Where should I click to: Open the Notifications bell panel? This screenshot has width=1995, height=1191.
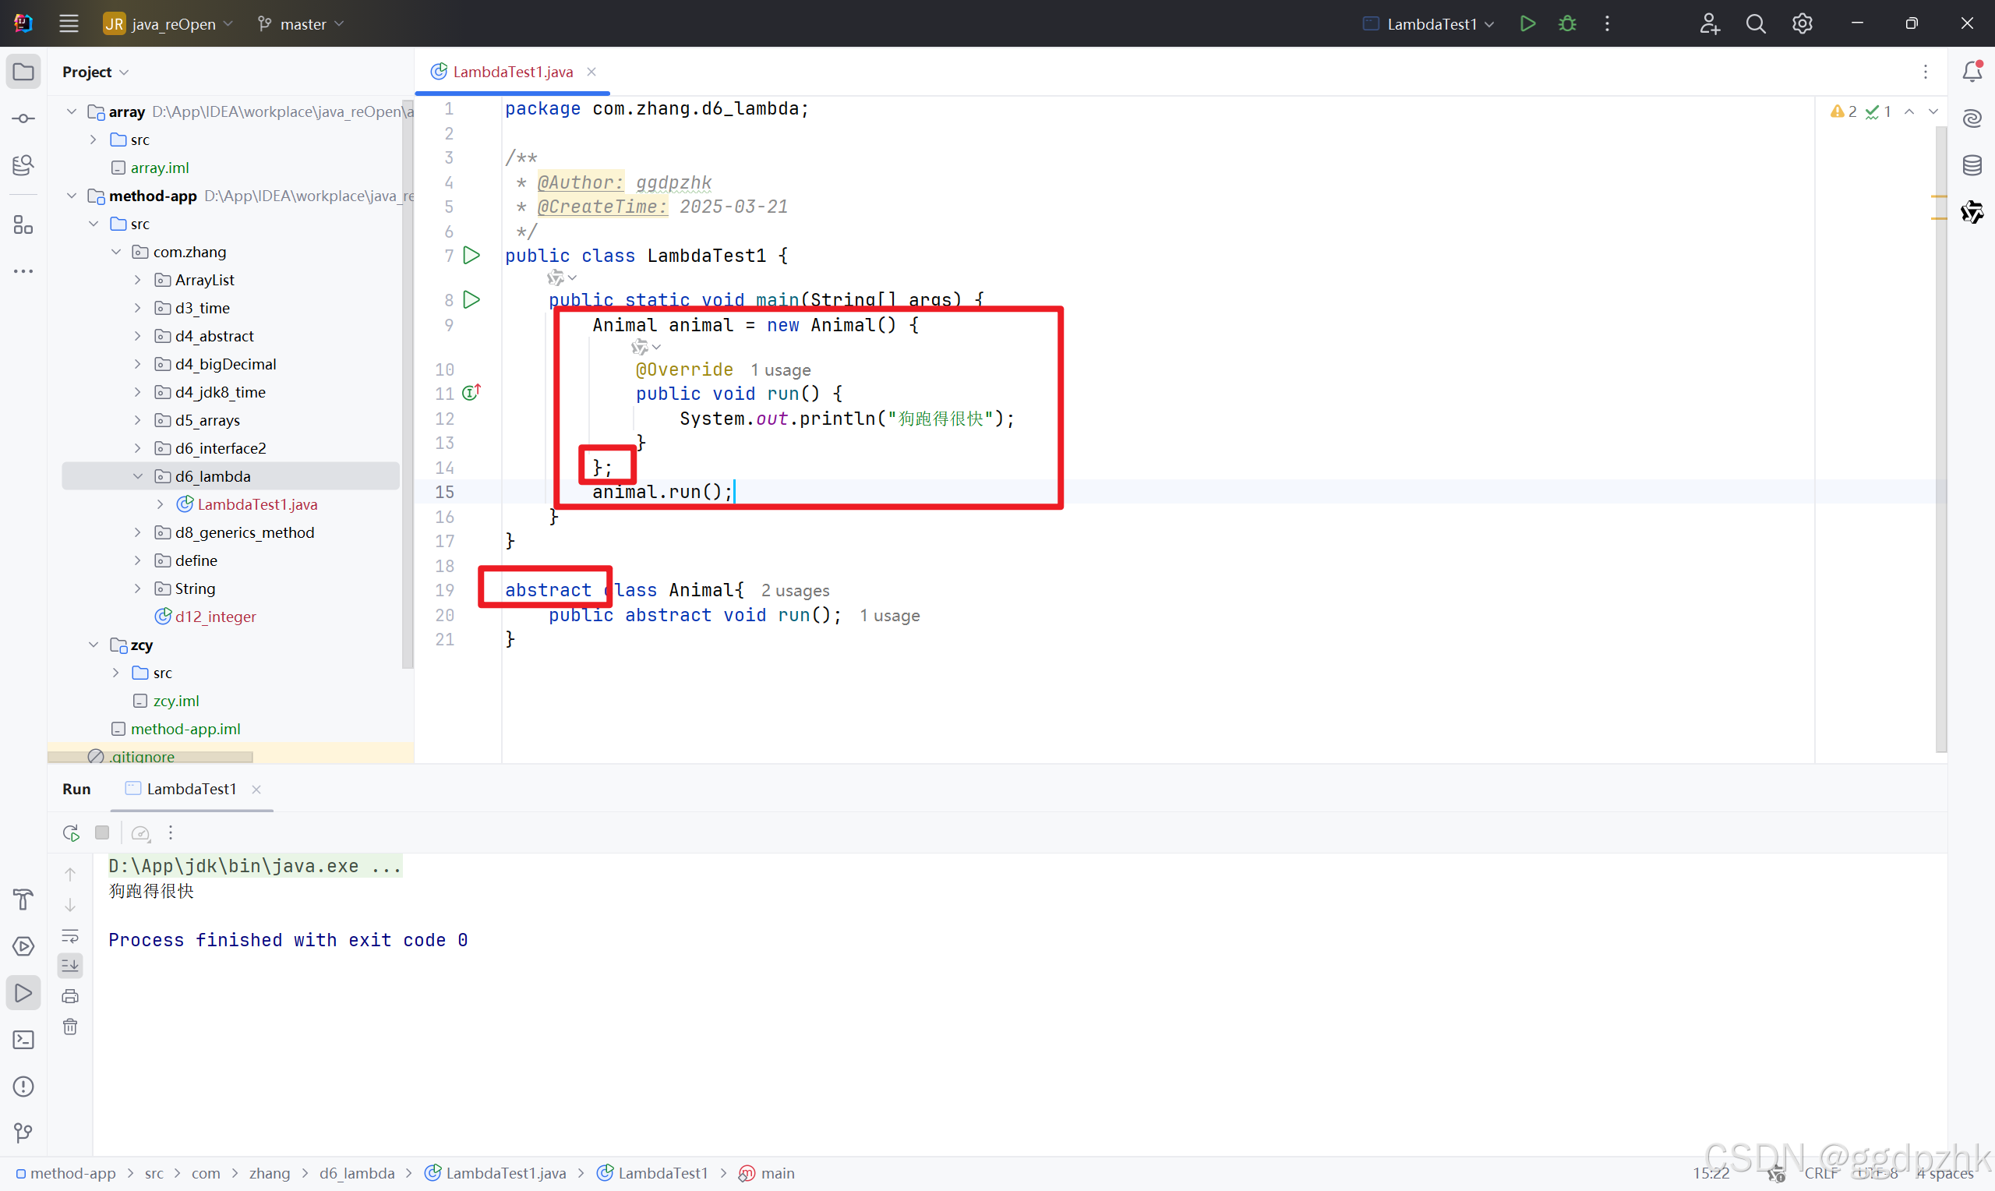pyautogui.click(x=1972, y=72)
